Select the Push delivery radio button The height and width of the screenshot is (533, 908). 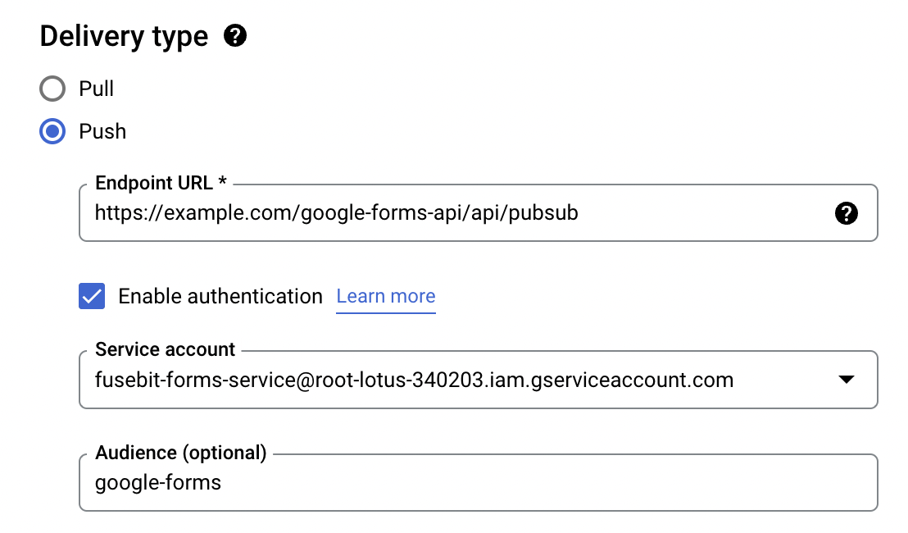(52, 131)
